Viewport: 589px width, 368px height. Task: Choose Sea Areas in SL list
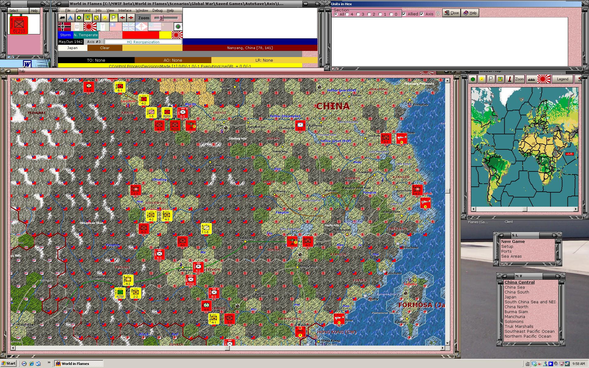pyautogui.click(x=511, y=256)
